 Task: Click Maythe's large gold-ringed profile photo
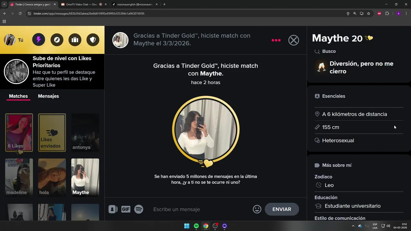click(x=206, y=129)
